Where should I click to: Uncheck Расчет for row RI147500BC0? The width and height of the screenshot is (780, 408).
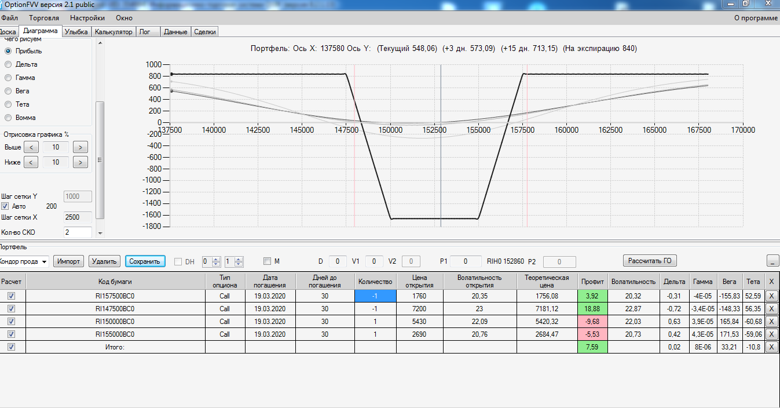tap(12, 308)
